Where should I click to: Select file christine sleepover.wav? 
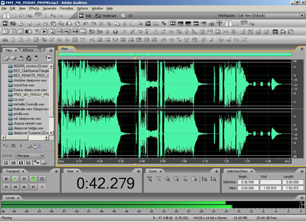click(30, 80)
